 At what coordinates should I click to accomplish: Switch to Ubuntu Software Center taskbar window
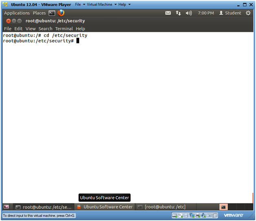105,207
